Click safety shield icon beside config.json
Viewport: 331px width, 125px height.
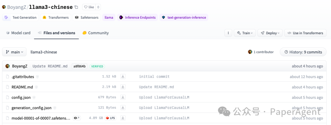point(34,97)
